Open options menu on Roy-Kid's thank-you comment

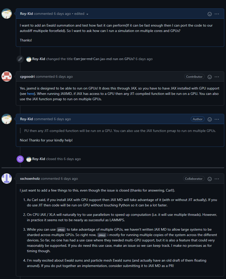pos(217,119)
